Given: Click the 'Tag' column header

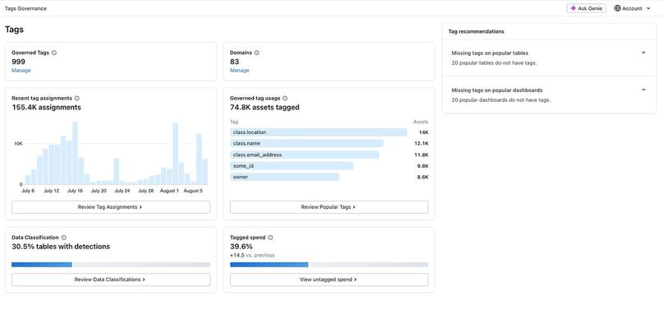Looking at the screenshot, I should coord(234,122).
